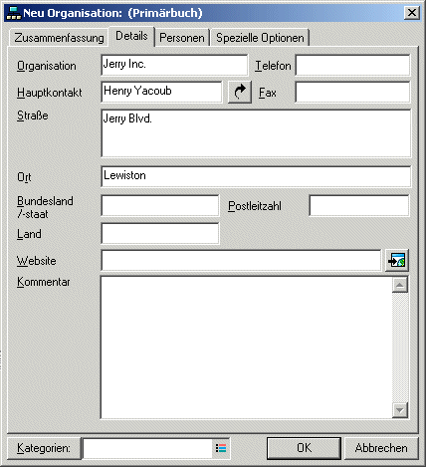Click the Land label
Image resolution: width=426 pixels, height=467 pixels.
click(29, 234)
